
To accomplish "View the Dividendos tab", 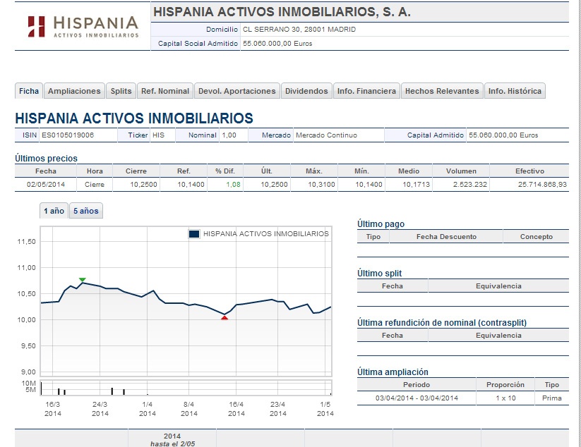I will (306, 91).
